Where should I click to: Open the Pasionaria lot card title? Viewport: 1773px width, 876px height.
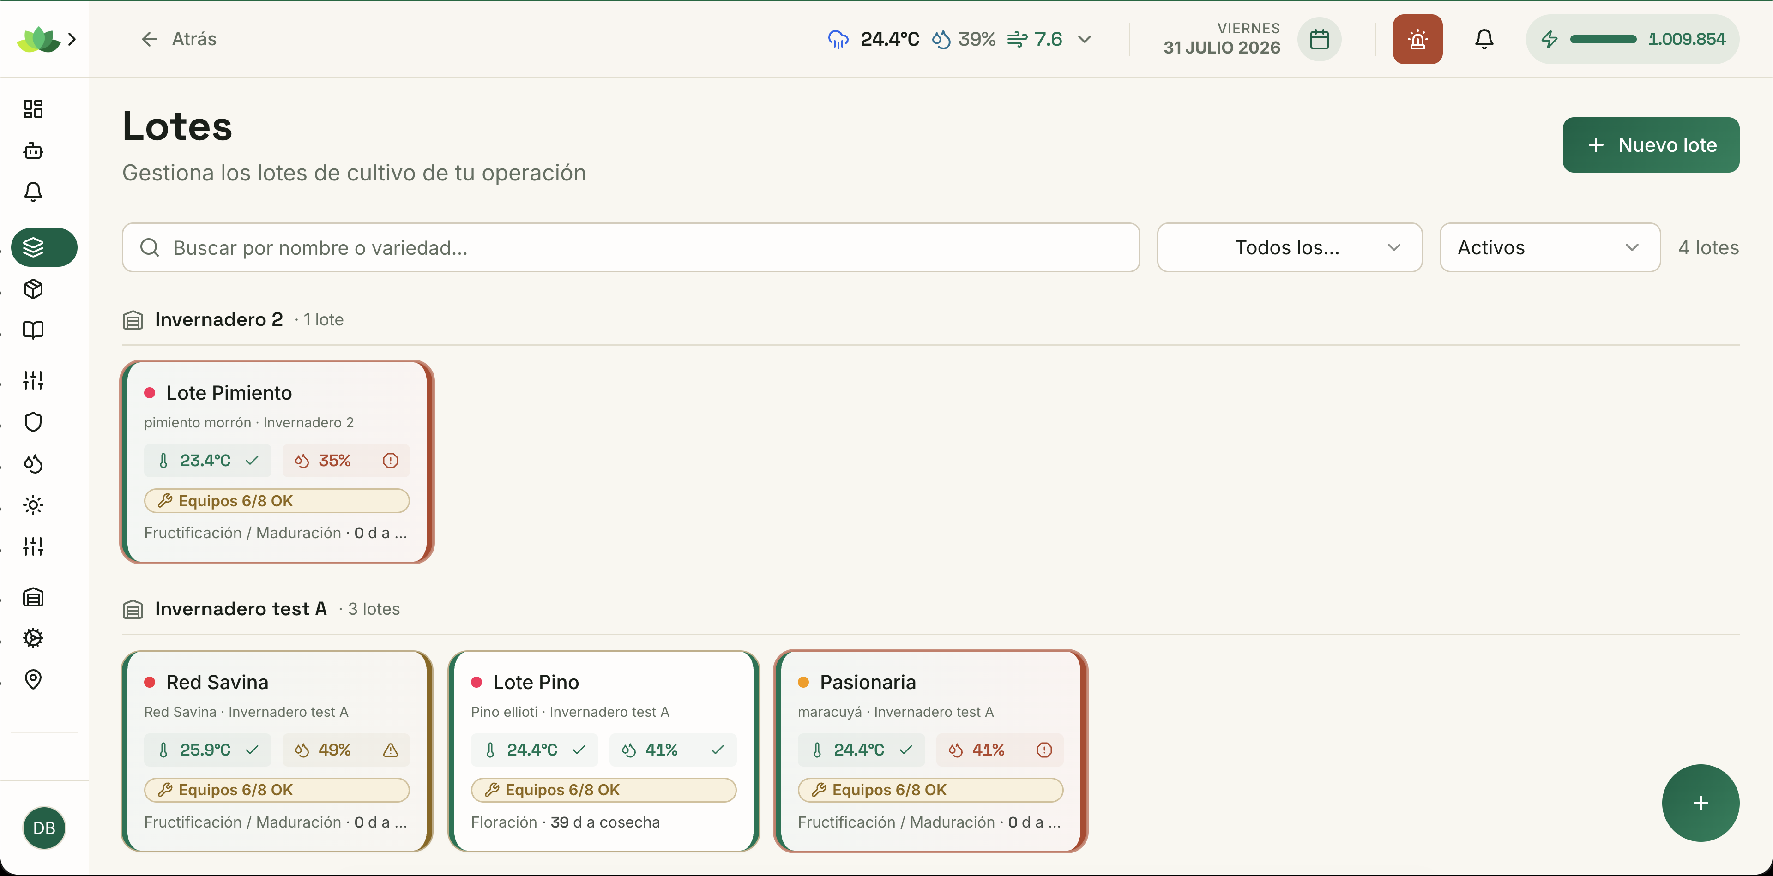(x=867, y=682)
